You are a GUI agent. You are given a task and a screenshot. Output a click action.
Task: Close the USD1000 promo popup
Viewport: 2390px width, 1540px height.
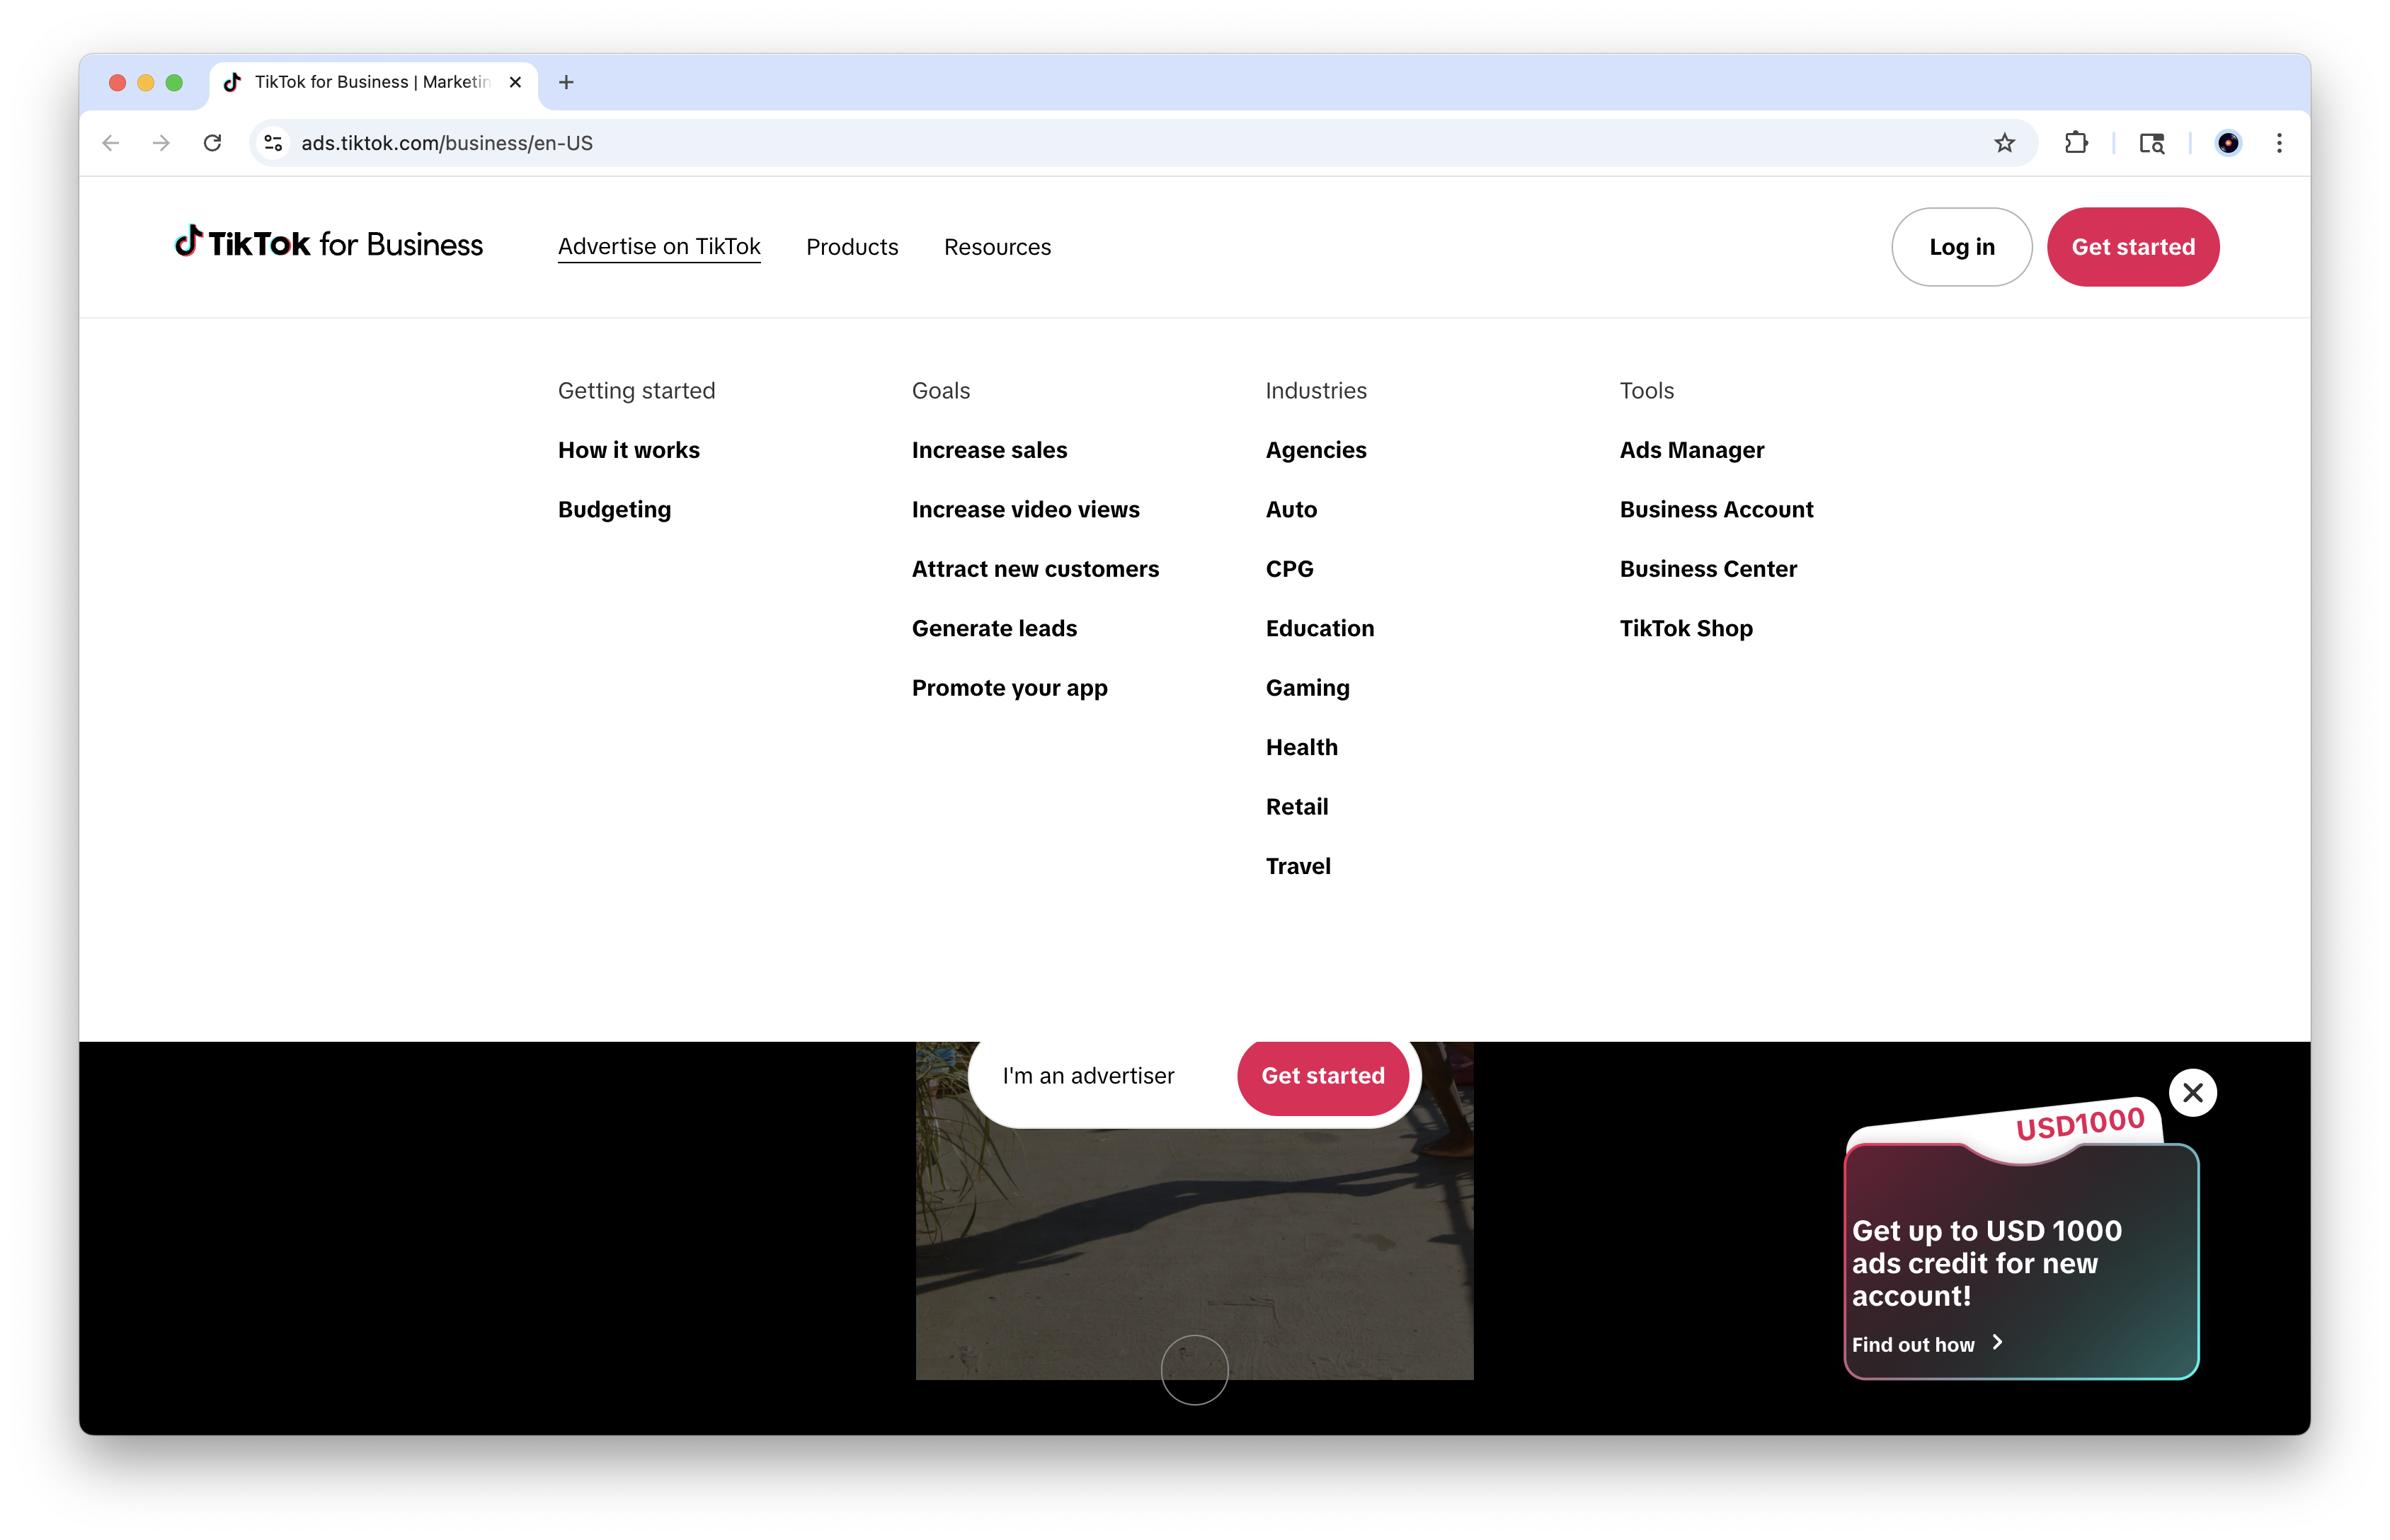pos(2192,1093)
